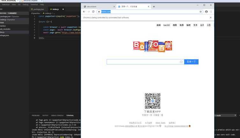Open the Go menu in VS Code
This screenshot has width=240, height=138.
tap(19, 4)
